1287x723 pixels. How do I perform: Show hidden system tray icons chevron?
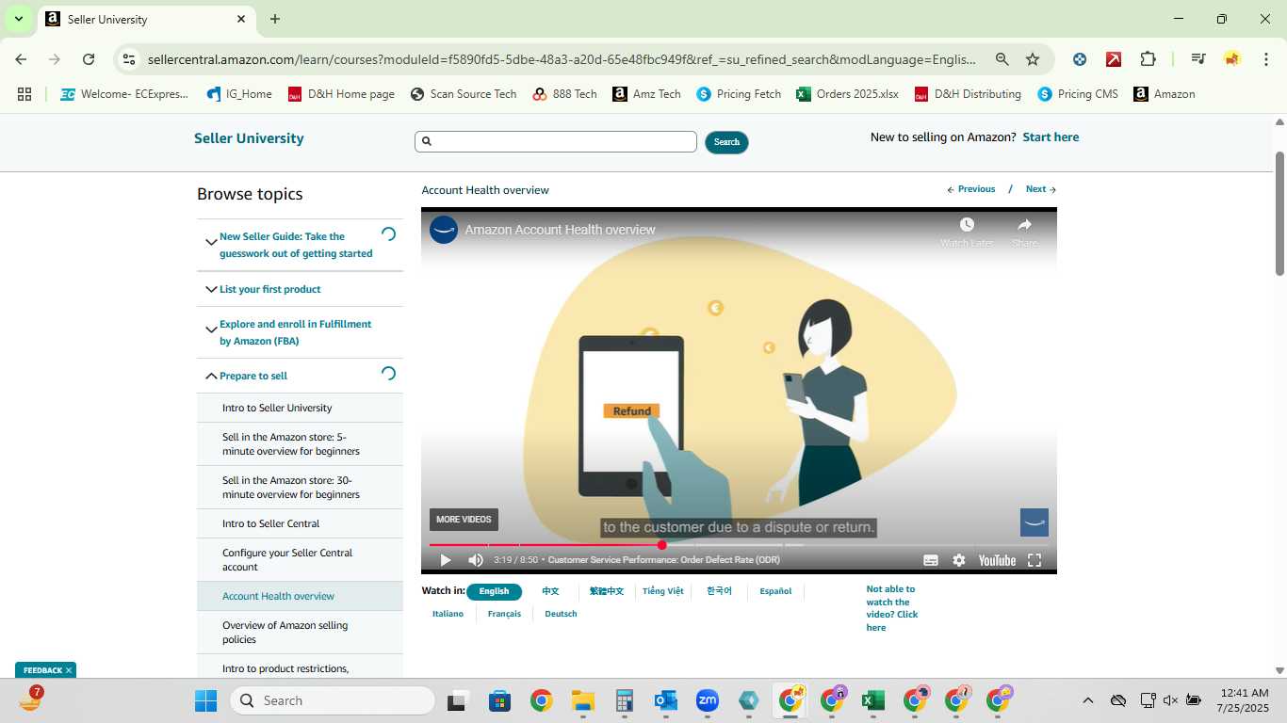(1087, 700)
